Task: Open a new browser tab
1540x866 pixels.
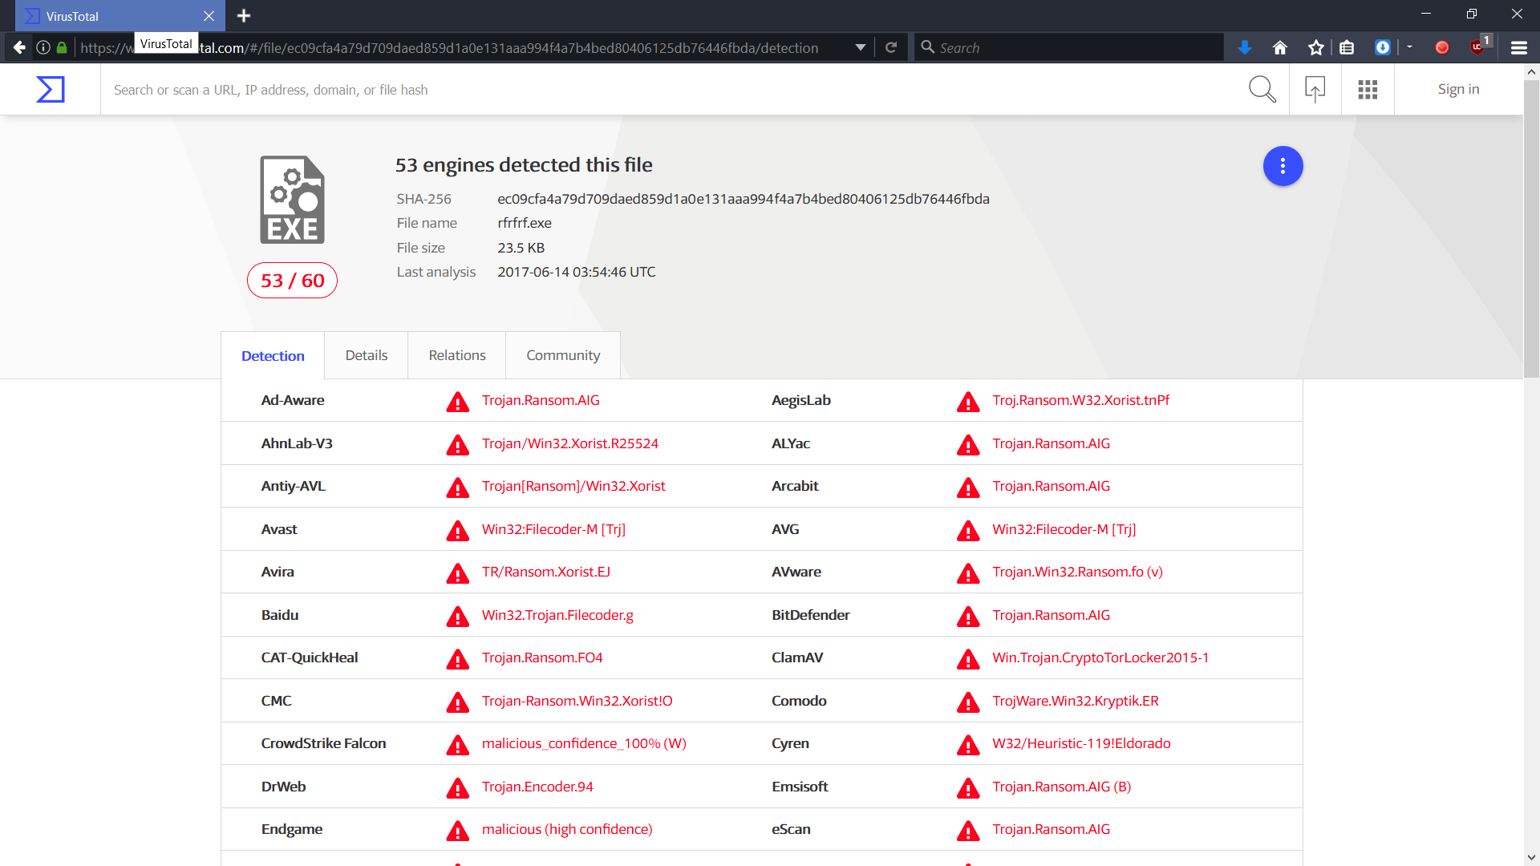Action: point(244,16)
